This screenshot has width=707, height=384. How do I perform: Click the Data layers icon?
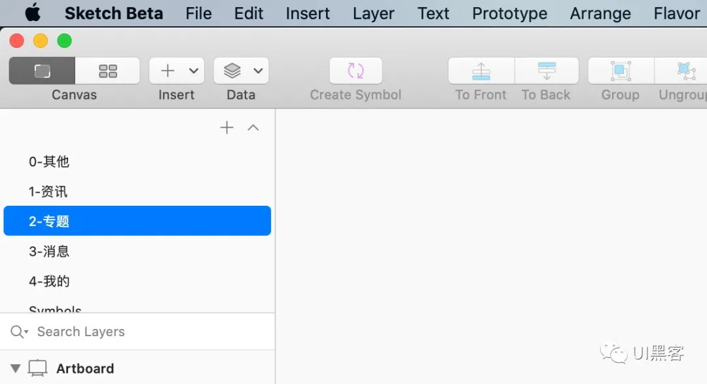[x=232, y=71]
